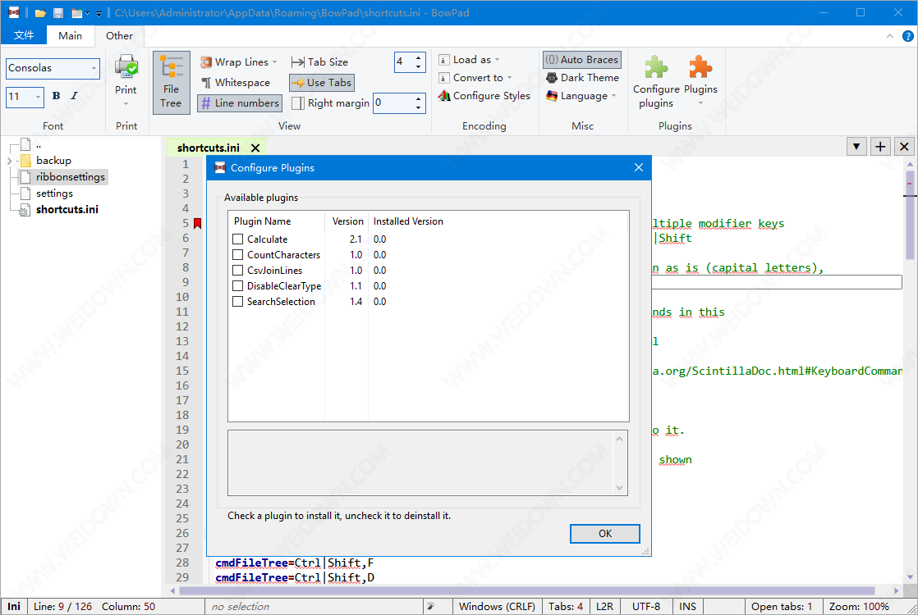The image size is (918, 615).
Task: Select the Other ribbon tab
Action: [119, 35]
